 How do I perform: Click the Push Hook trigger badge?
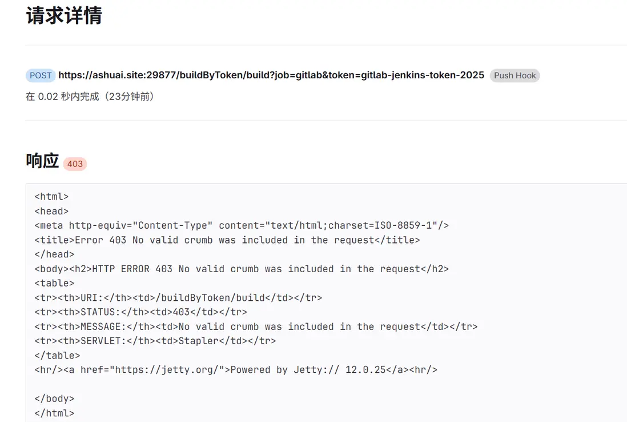[x=515, y=75]
